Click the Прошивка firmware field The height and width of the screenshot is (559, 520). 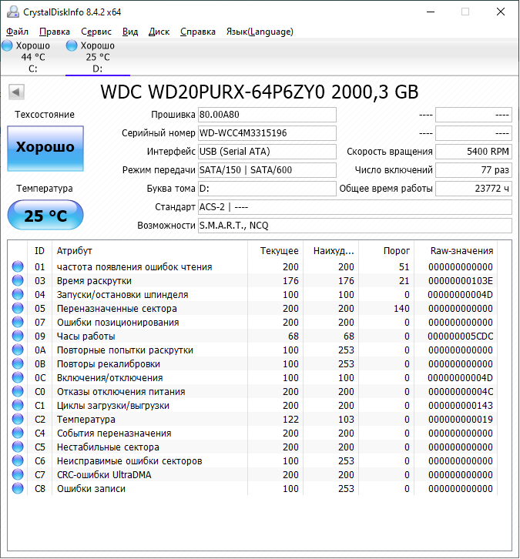click(x=267, y=115)
